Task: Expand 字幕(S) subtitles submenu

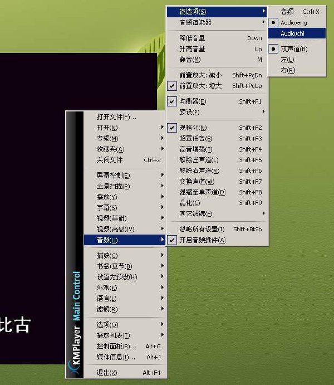Action: (125, 208)
